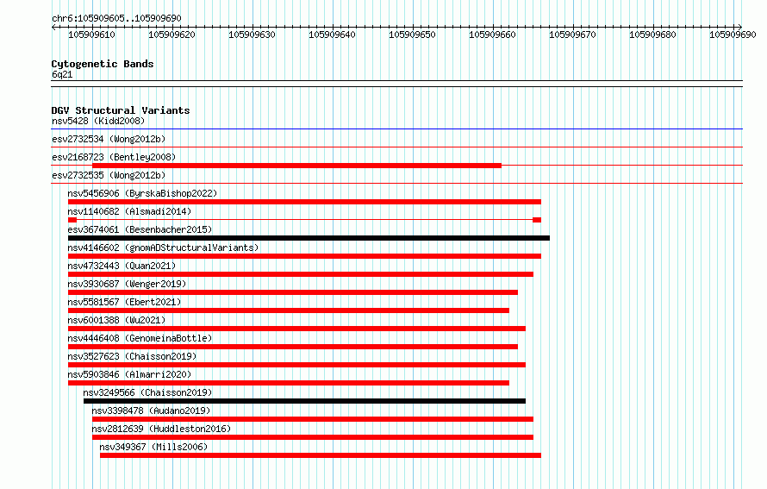Click the red bar under nsv5456906
This screenshot has width=767, height=489.
pyautogui.click(x=304, y=202)
